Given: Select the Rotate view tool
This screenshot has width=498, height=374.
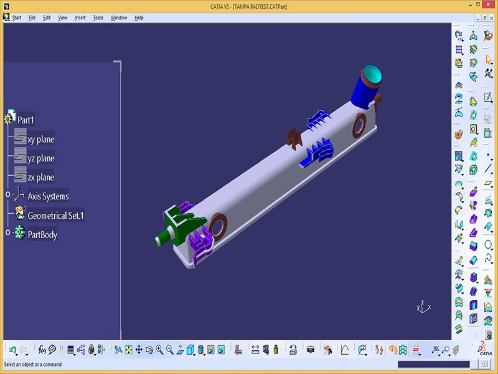Looking at the screenshot, I should (149, 350).
